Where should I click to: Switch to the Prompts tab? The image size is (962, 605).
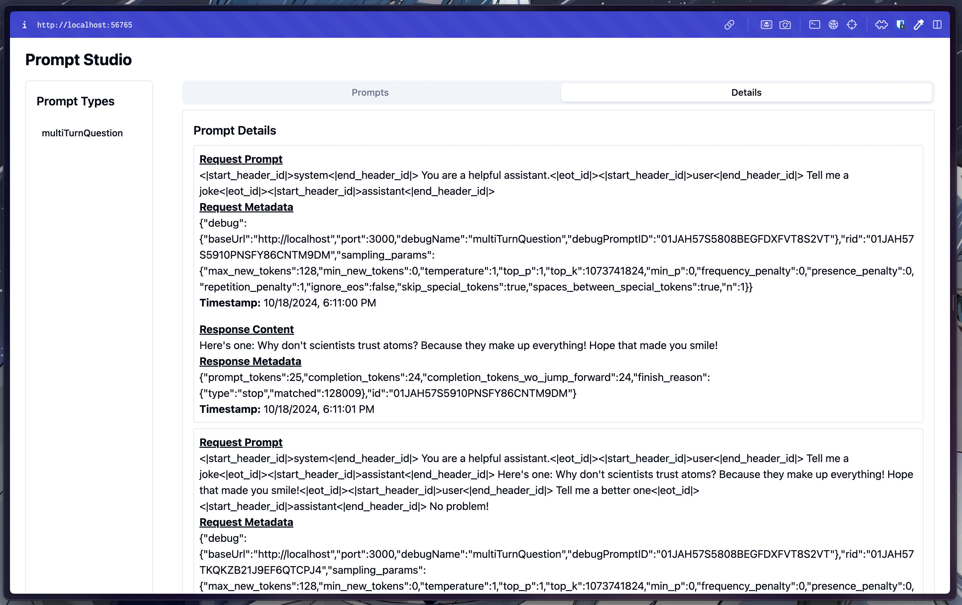[x=370, y=92]
